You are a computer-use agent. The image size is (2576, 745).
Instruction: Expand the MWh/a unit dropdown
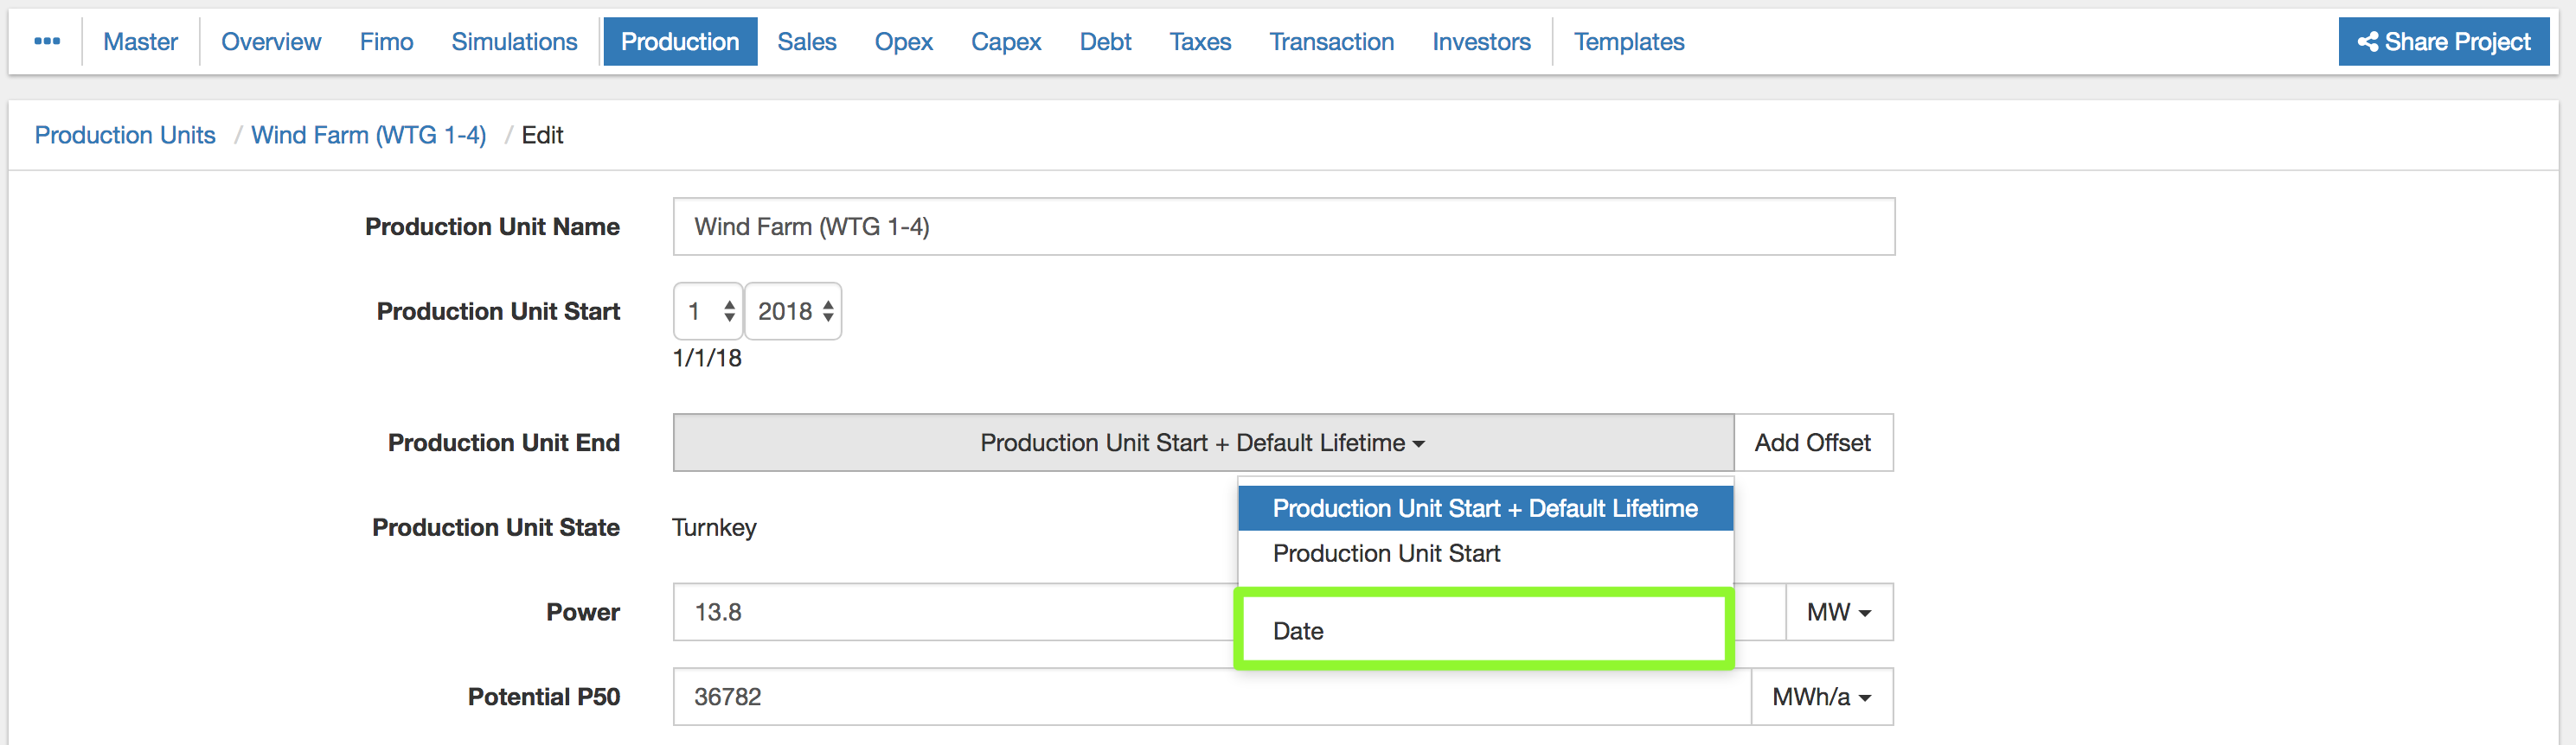[1821, 697]
